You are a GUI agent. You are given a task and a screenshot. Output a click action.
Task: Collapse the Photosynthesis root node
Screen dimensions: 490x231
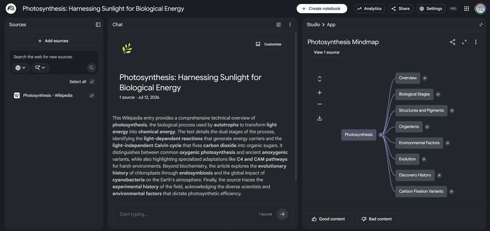[380, 135]
